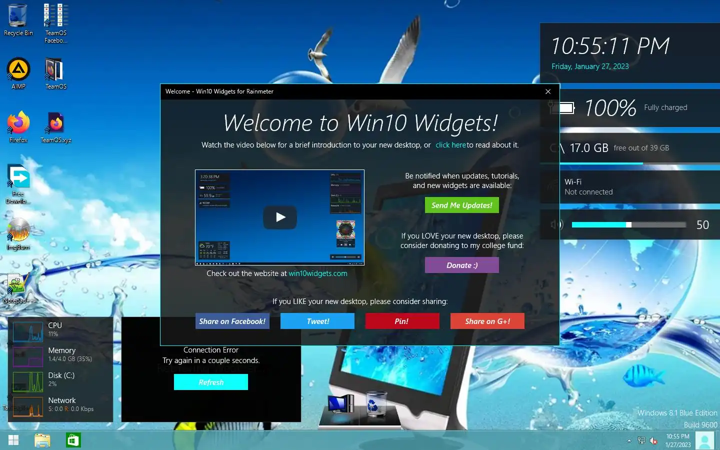Open File Explorer from the taskbar
The height and width of the screenshot is (450, 720).
42,440
